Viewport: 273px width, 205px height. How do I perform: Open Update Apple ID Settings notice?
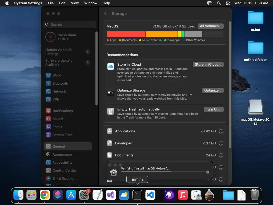[68, 52]
